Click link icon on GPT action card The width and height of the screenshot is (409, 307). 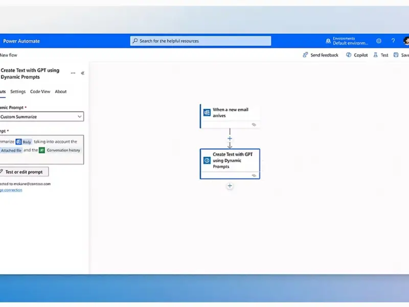(x=254, y=176)
